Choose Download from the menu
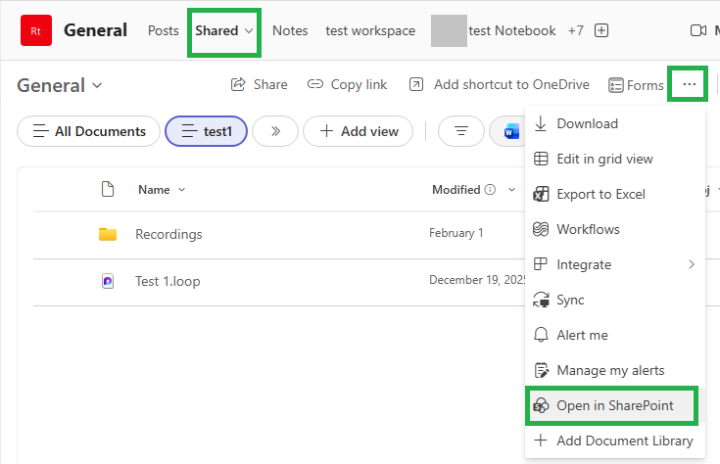Viewport: 720px width, 464px height. (x=615, y=123)
